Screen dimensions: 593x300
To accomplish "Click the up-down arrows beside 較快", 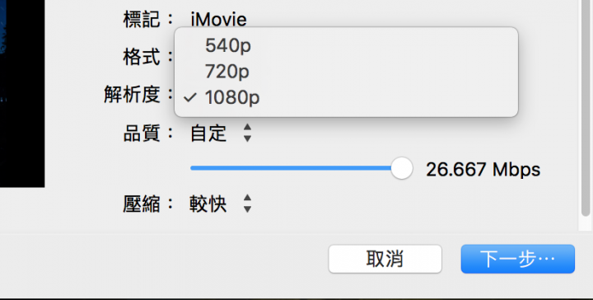I will 247,204.
